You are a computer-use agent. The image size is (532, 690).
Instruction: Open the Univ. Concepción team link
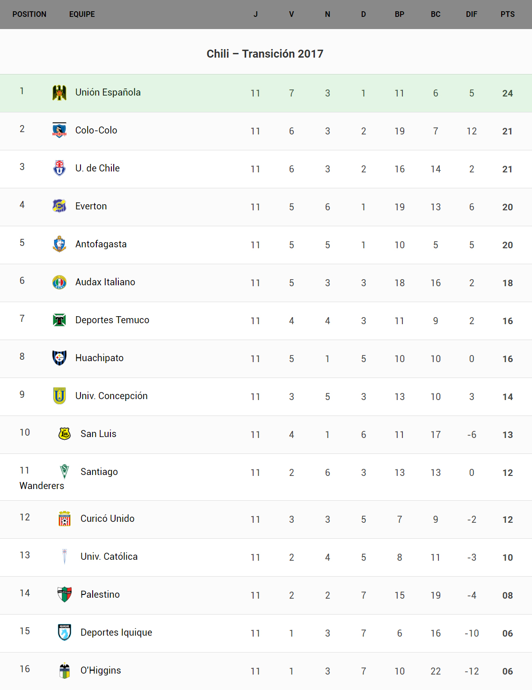[111, 396]
